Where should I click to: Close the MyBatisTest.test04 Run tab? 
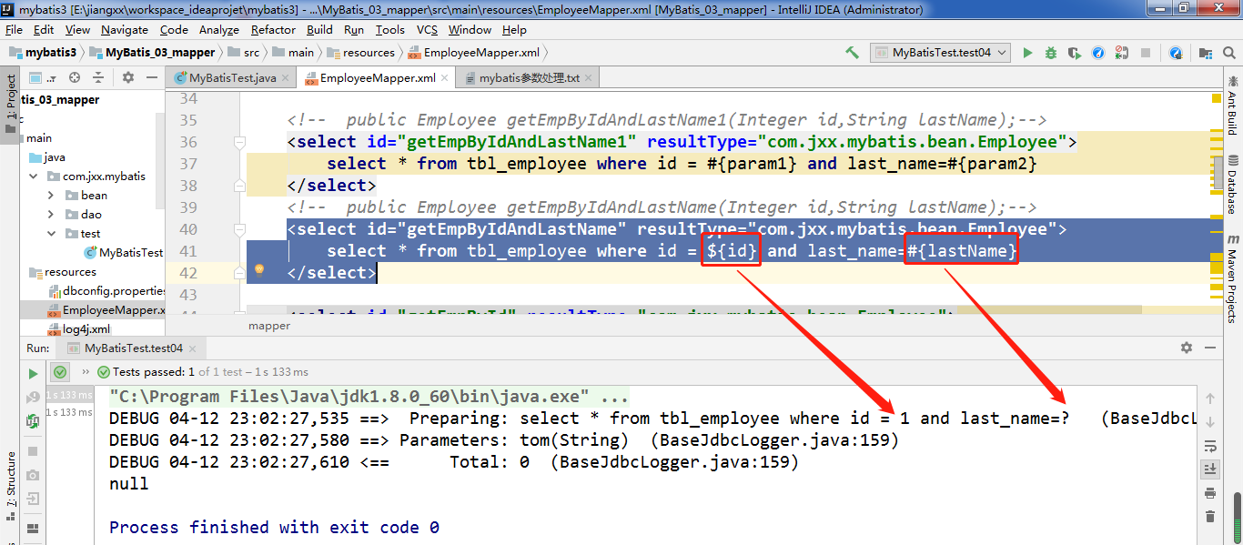pyautogui.click(x=195, y=348)
